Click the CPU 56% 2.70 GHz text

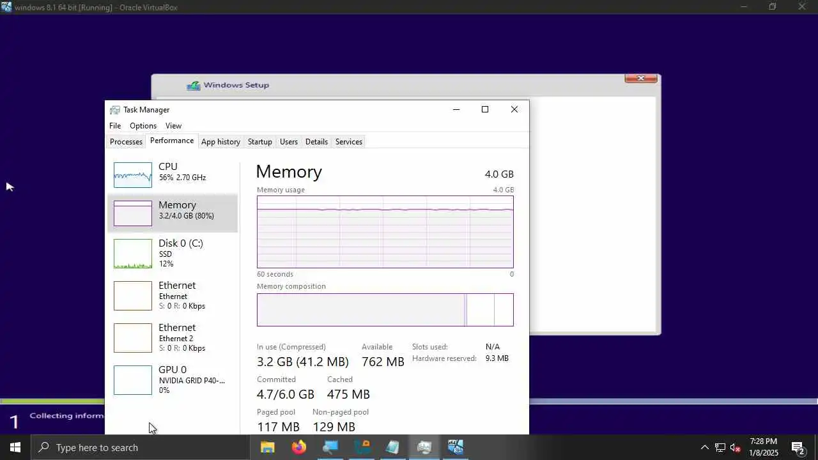182,178
